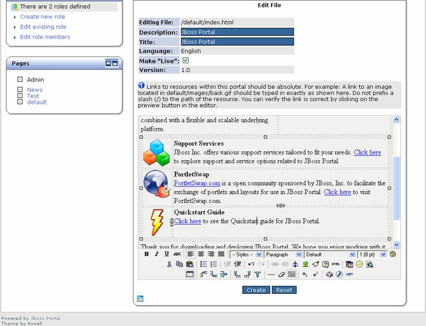The width and height of the screenshot is (426, 326).
Task: Paste from clipboard icon
Action: [190, 264]
